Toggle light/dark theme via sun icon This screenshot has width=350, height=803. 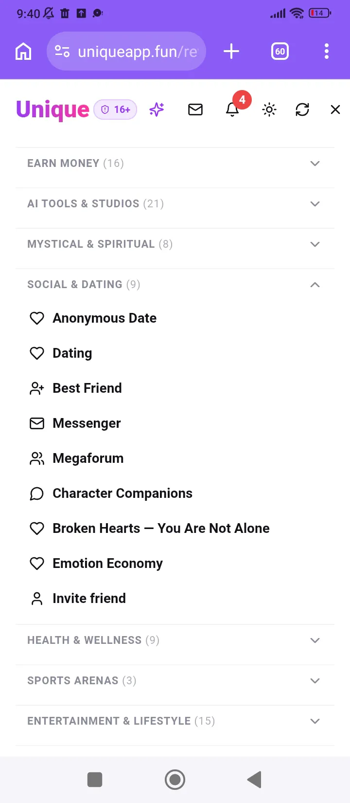(x=269, y=109)
